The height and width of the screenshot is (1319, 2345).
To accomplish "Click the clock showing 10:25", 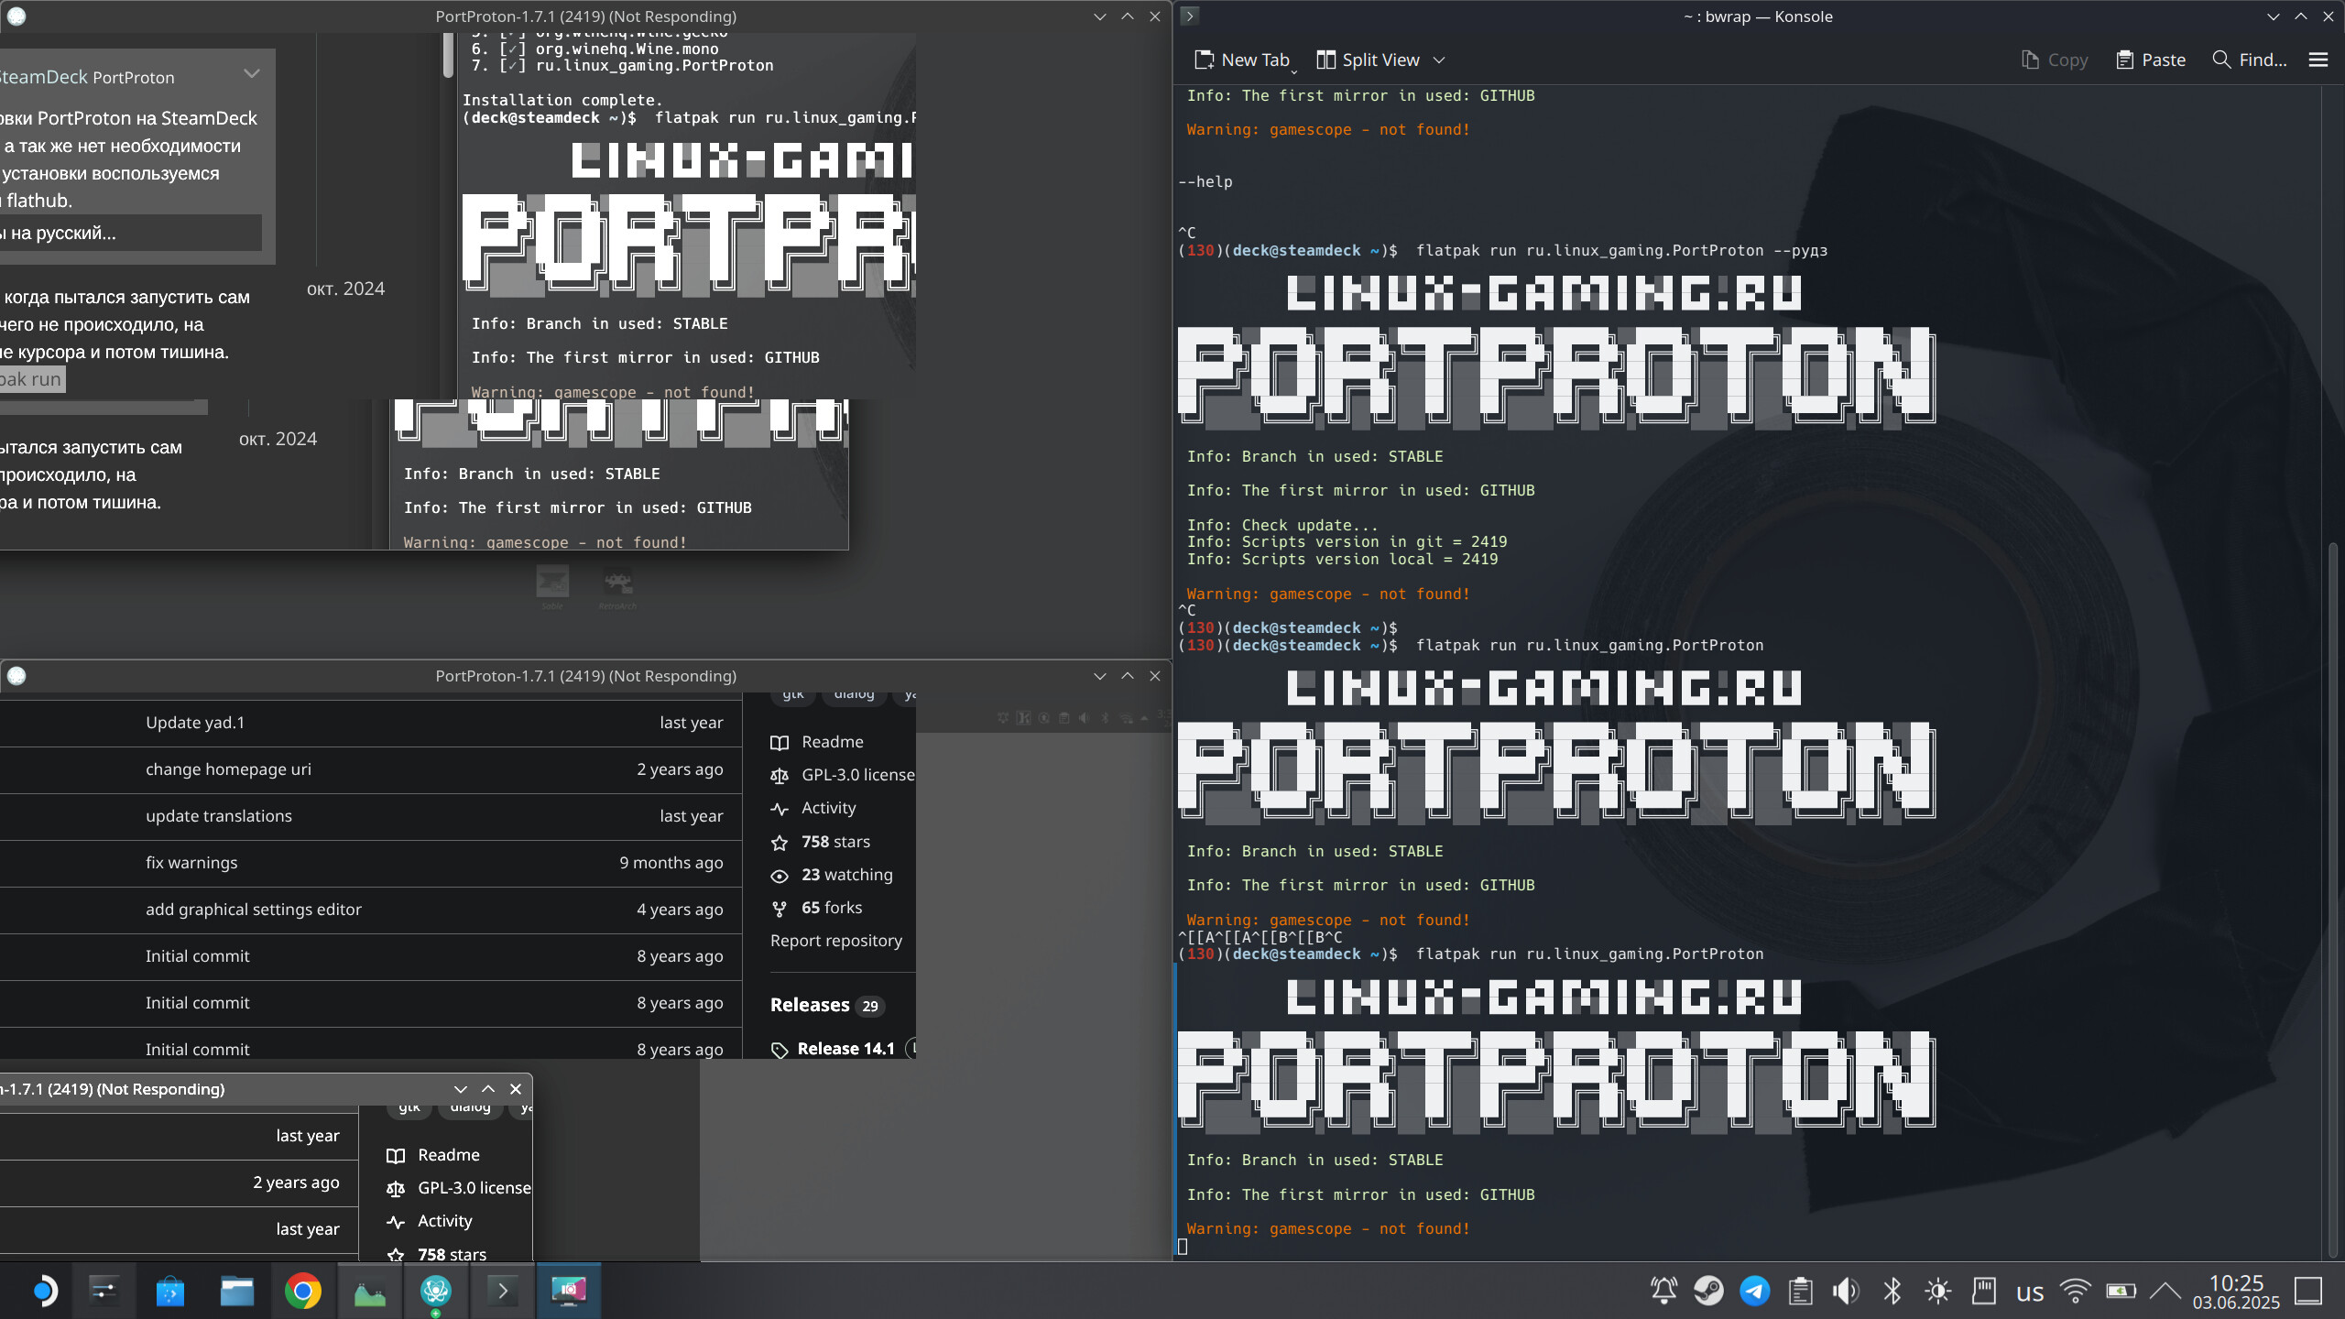I will click(x=2236, y=1283).
